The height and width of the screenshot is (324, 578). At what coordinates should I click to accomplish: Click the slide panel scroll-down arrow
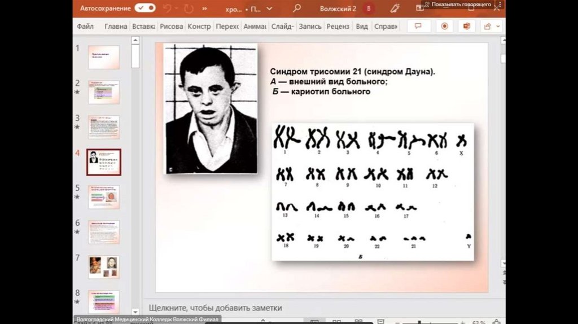pyautogui.click(x=135, y=311)
